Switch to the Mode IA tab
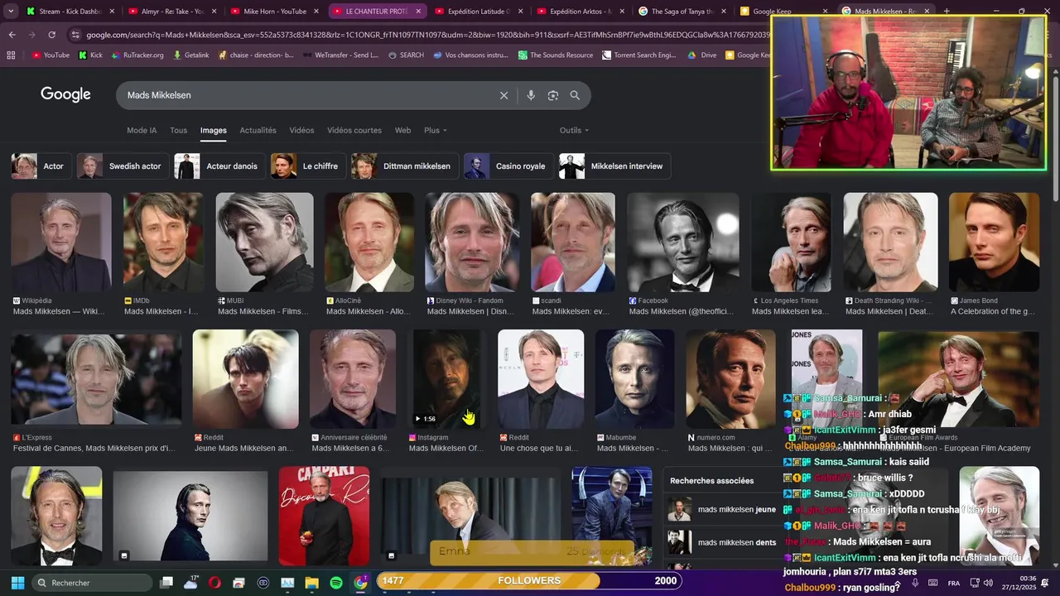 [142, 130]
